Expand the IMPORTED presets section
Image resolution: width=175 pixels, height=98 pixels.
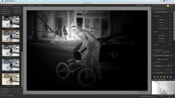(x=6, y=91)
